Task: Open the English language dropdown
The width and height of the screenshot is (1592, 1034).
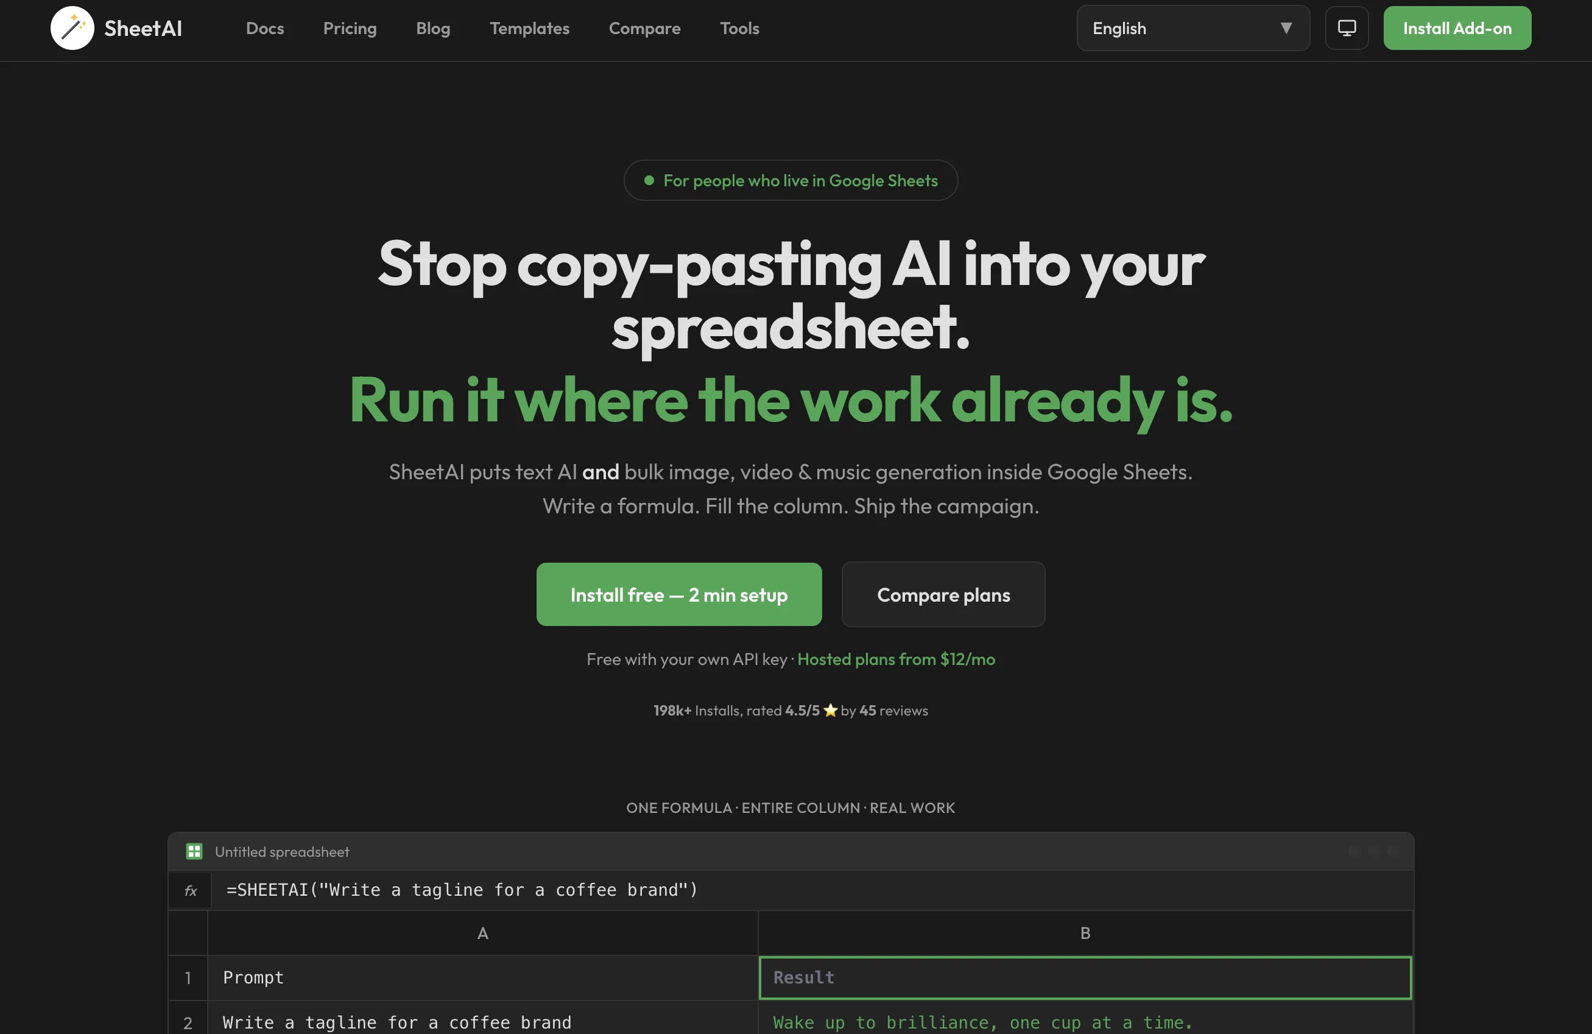Action: pos(1192,28)
